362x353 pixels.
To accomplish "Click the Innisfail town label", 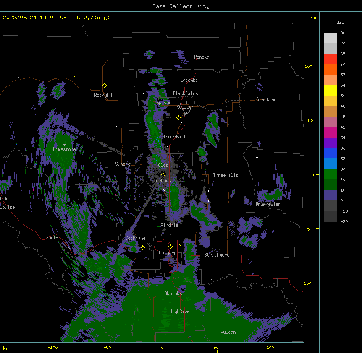I will click(x=174, y=137).
